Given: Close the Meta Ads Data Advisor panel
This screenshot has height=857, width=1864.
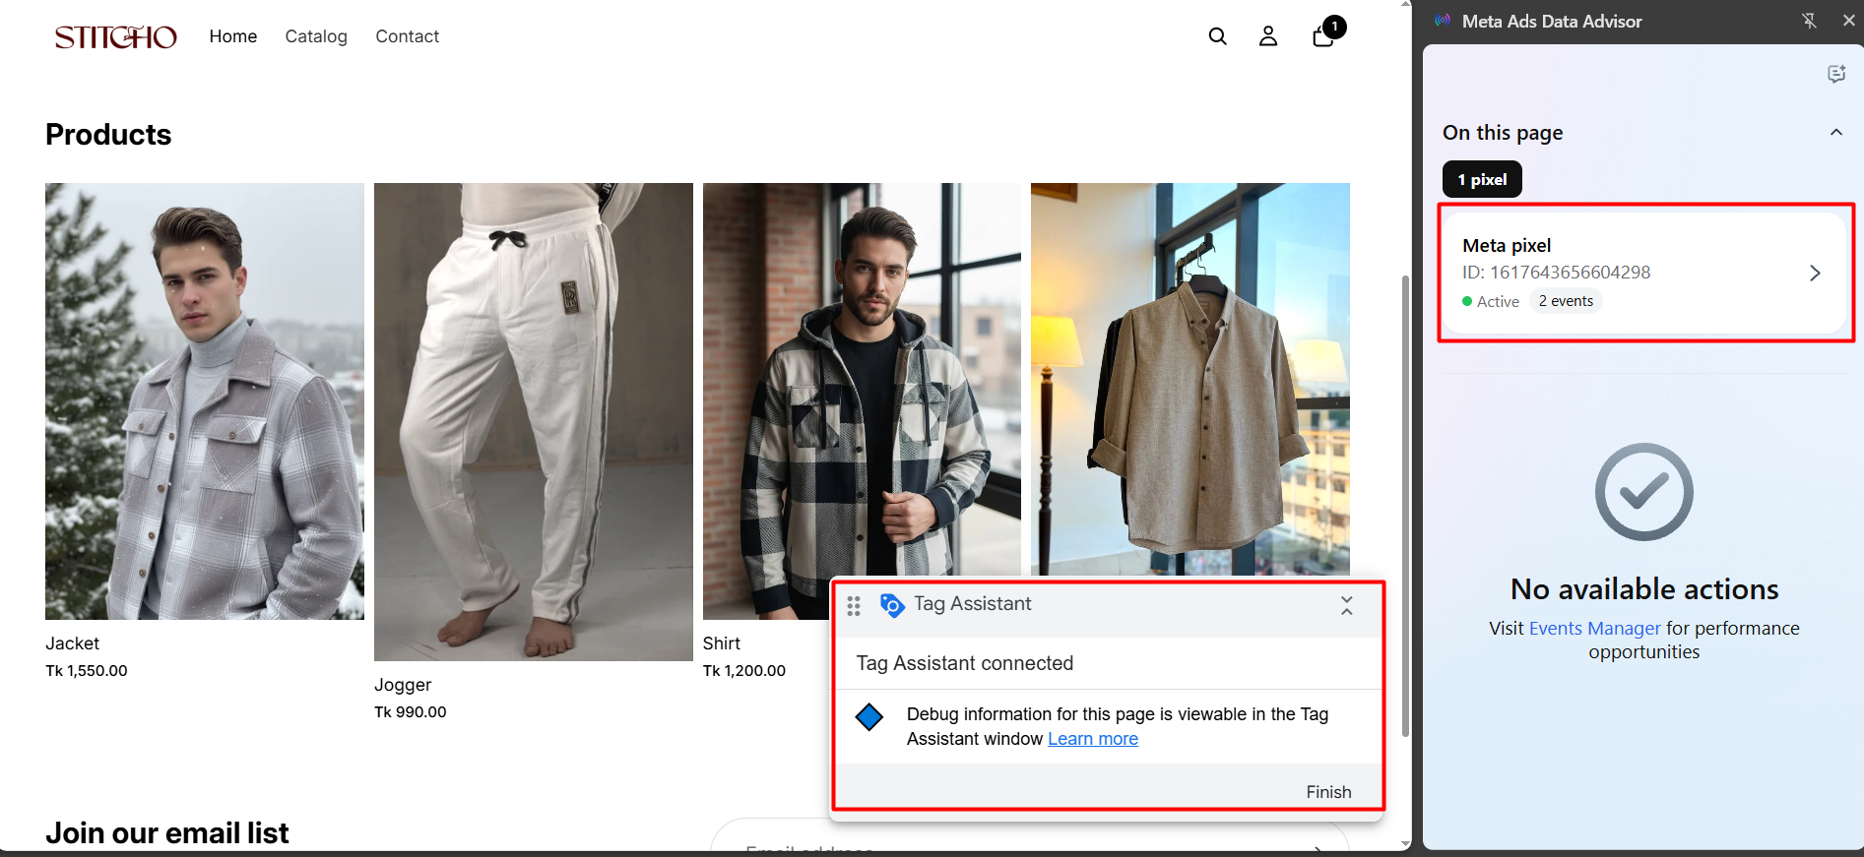Looking at the screenshot, I should click(1848, 21).
